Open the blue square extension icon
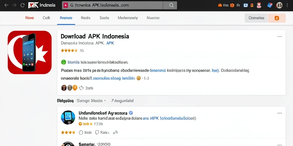This screenshot has height=146, width=293. 246,5
